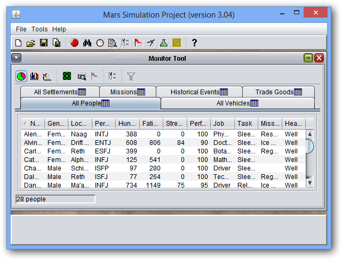
Task: Sort by the Gender column header
Action: [x=56, y=124]
